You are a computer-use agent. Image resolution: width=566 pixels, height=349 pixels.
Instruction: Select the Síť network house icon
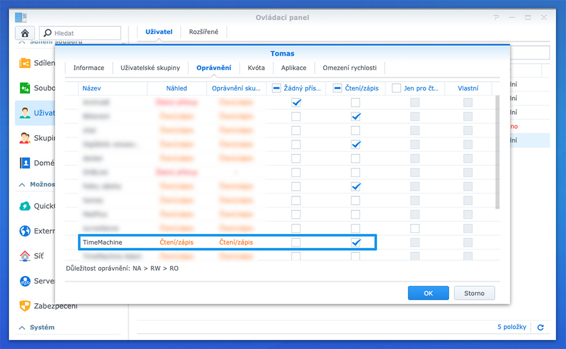coord(25,256)
